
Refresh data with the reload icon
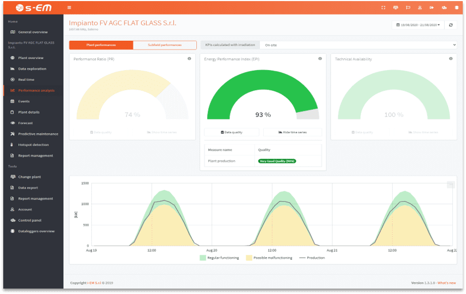(451, 25)
